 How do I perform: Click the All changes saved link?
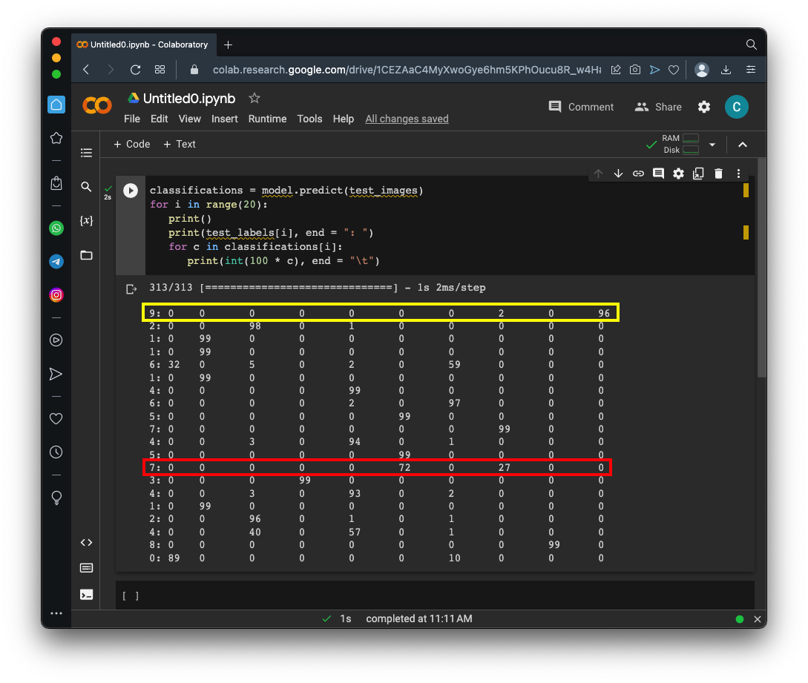(x=407, y=119)
